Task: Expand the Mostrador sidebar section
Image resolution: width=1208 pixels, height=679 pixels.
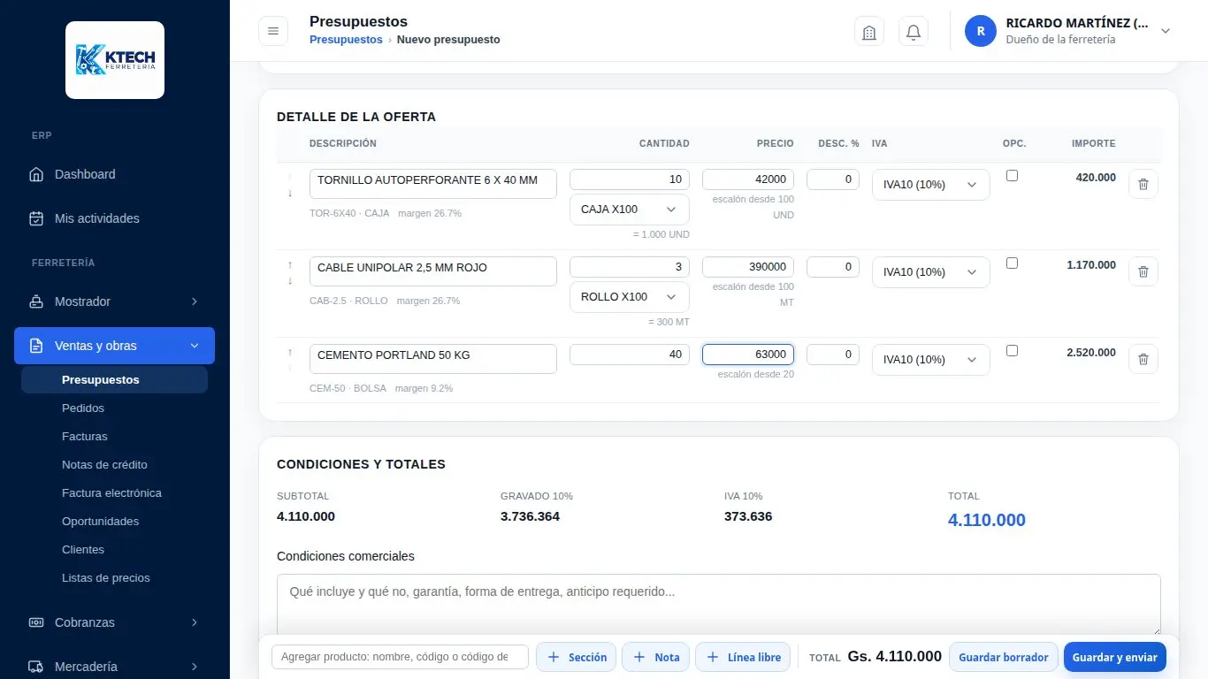Action: [x=114, y=301]
